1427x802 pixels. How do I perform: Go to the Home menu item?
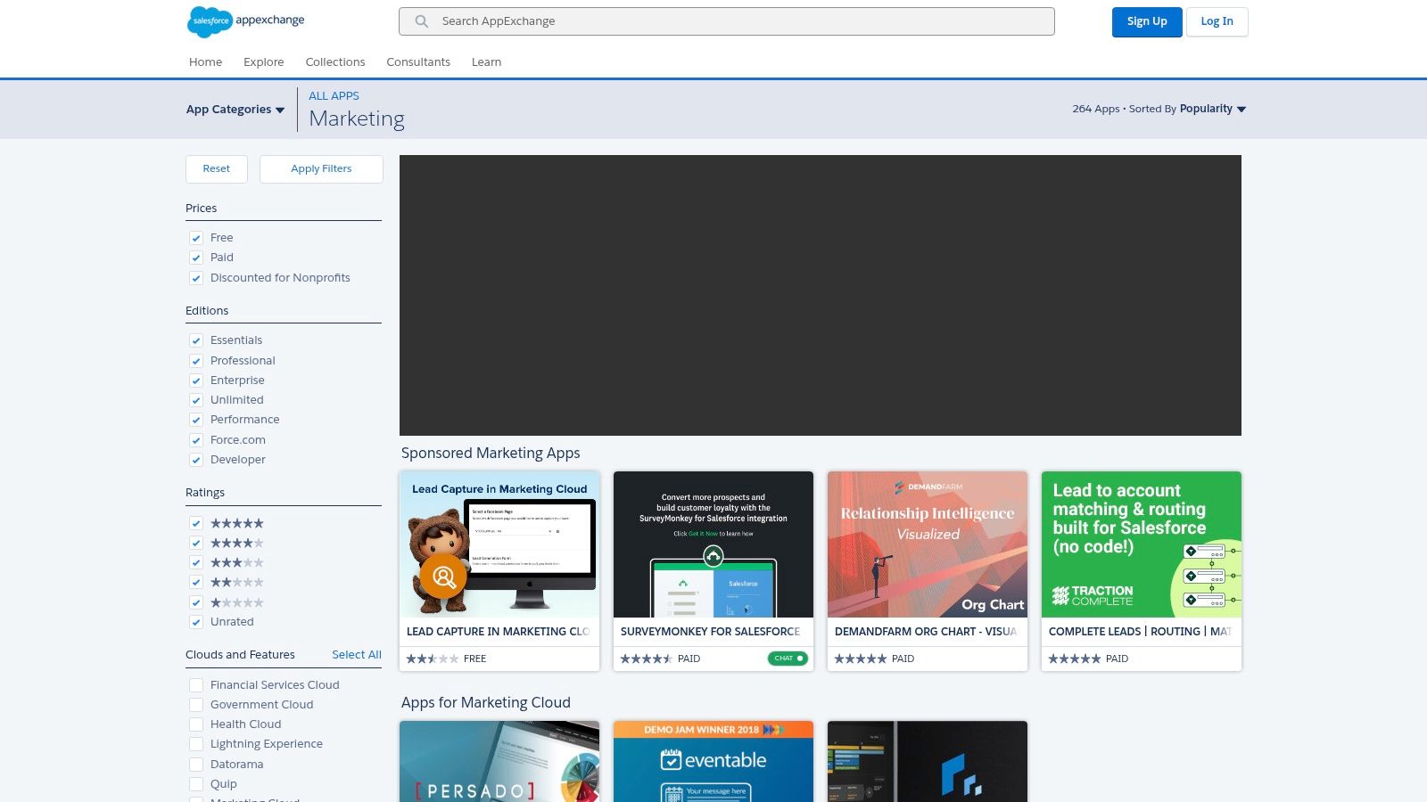click(205, 62)
